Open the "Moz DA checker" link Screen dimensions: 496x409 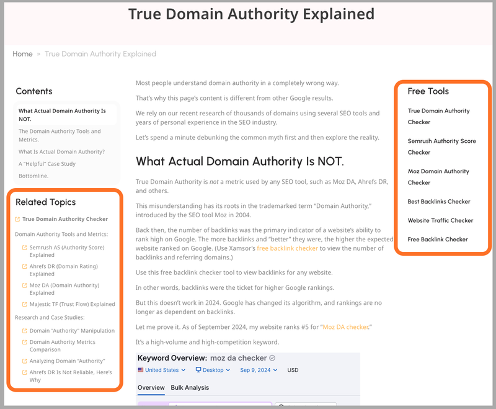point(345,326)
